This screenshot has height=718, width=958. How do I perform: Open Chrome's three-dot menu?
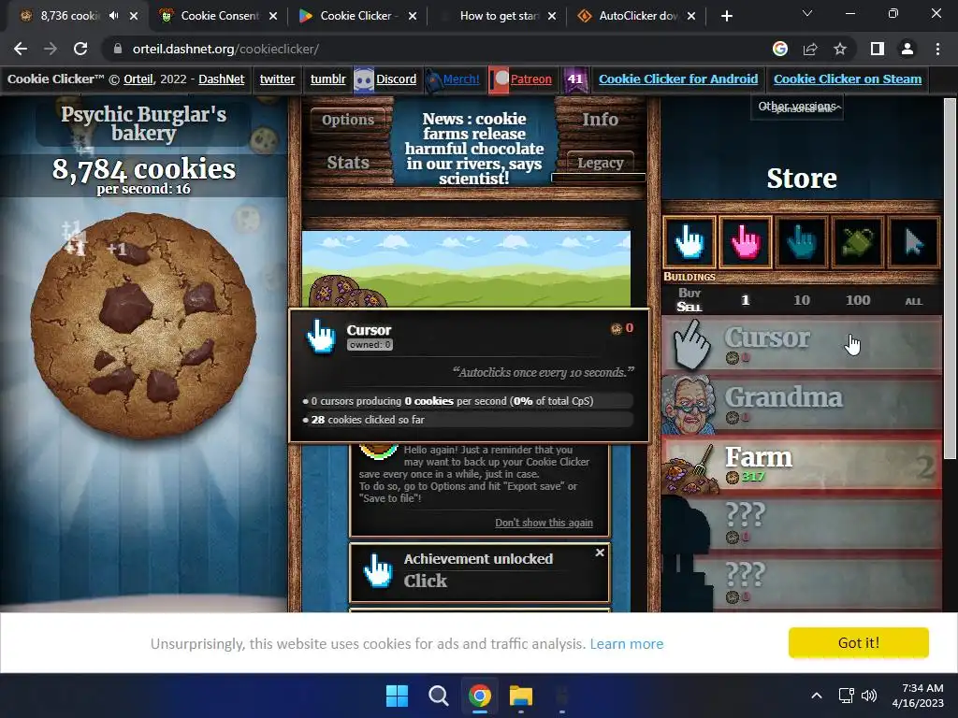(937, 49)
